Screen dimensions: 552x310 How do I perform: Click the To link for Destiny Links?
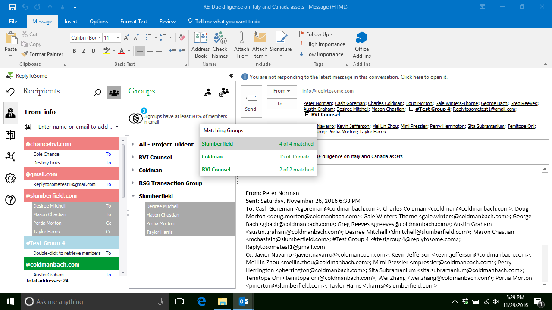[108, 163]
